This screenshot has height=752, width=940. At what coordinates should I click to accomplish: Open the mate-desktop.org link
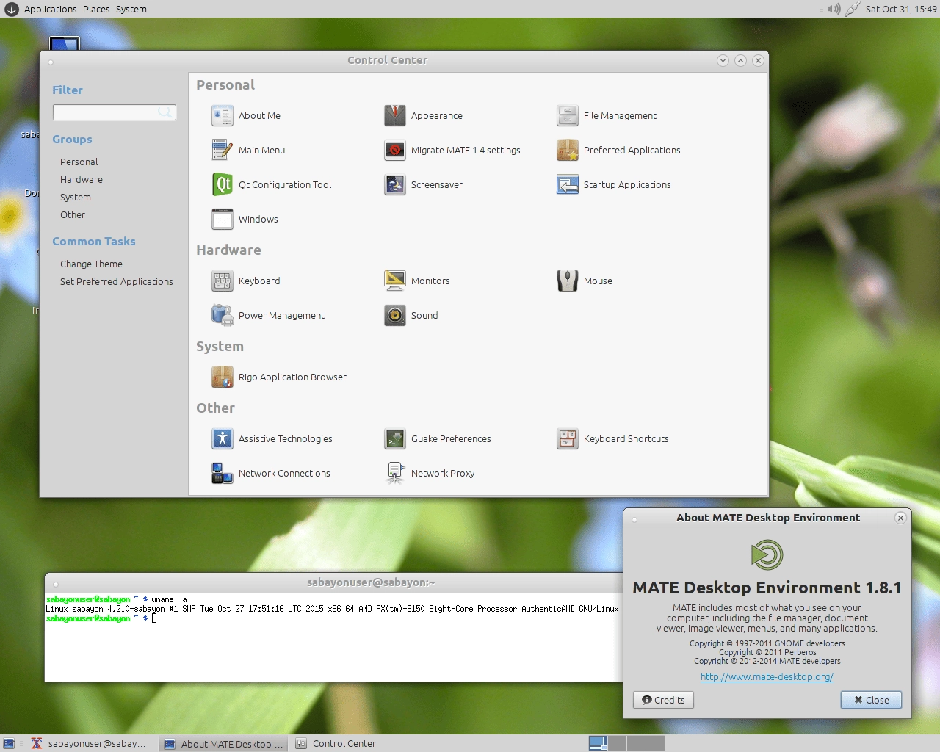pyautogui.click(x=767, y=676)
